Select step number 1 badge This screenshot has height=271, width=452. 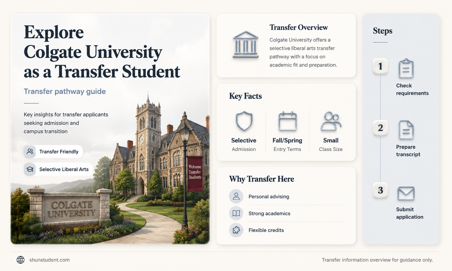tap(380, 66)
